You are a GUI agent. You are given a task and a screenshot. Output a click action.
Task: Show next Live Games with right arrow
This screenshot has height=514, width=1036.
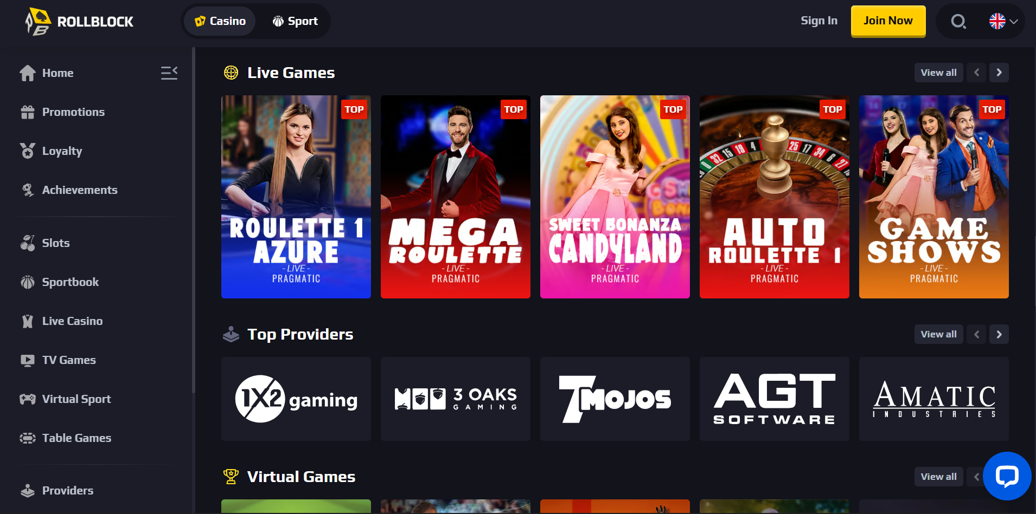[x=999, y=73]
